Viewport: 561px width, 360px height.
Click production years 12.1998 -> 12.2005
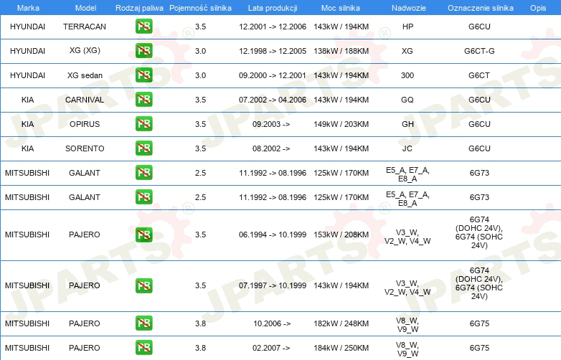tap(273, 51)
